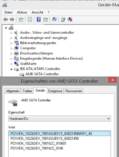The width and height of the screenshot is (119, 157).
Task: Collapse the IDE ATA/ATAPI-Controller node
Action: pos(11,69)
